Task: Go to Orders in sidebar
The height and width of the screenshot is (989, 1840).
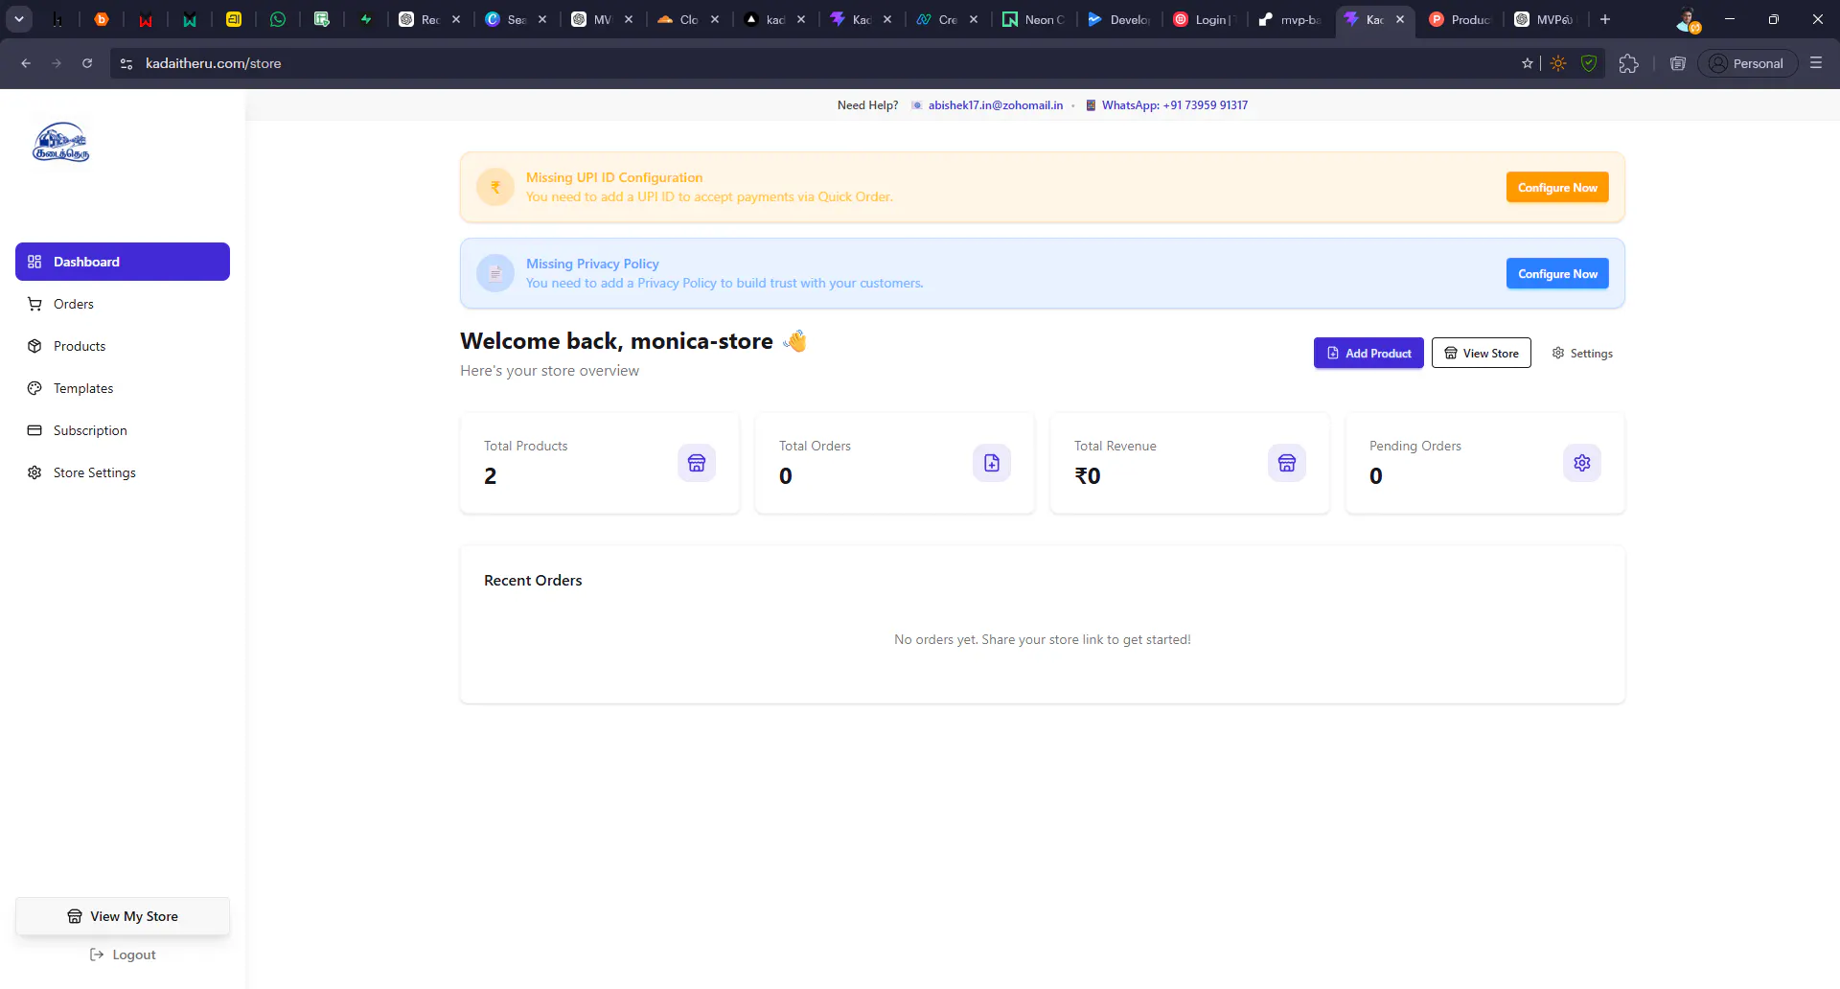Action: pos(123,304)
